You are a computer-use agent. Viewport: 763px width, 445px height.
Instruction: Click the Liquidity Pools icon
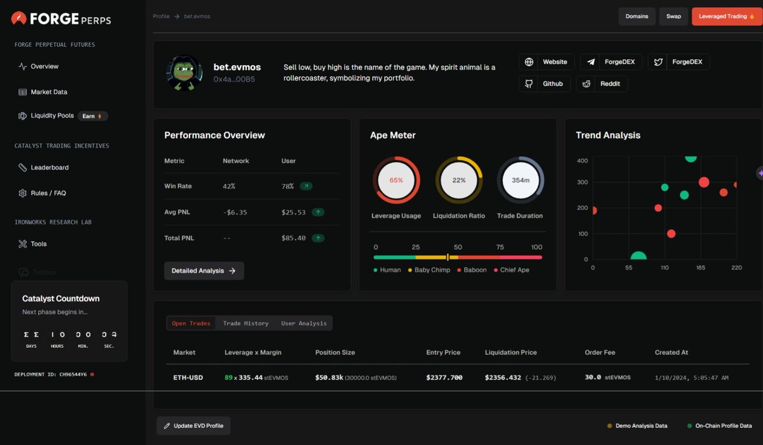(x=23, y=116)
